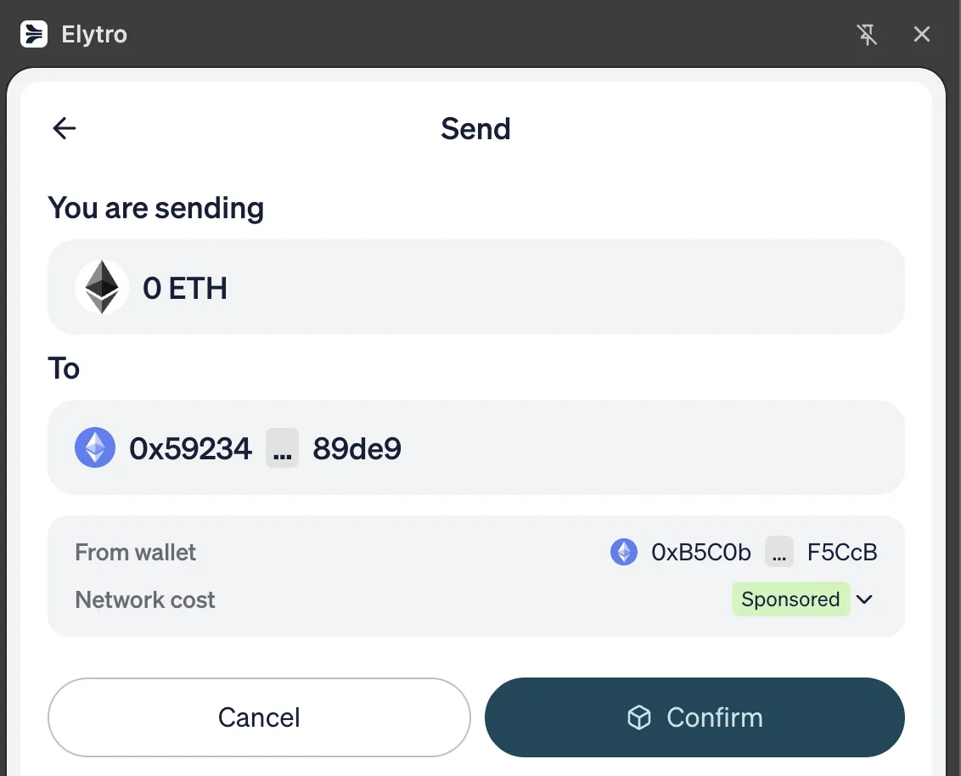Cancel the transaction
The width and height of the screenshot is (961, 776).
point(258,717)
